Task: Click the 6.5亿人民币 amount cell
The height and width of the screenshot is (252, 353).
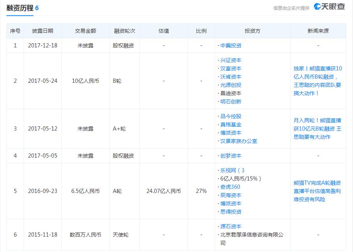Action: 85,191
